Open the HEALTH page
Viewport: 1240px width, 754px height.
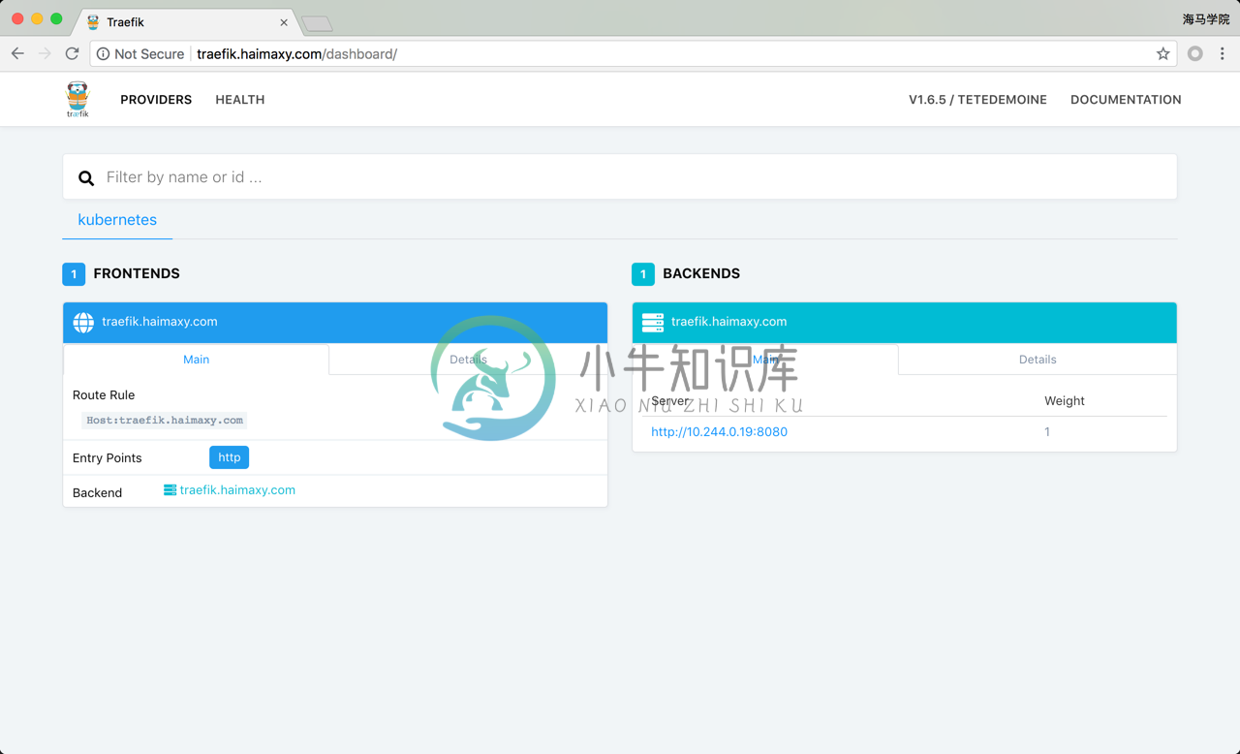pos(240,100)
